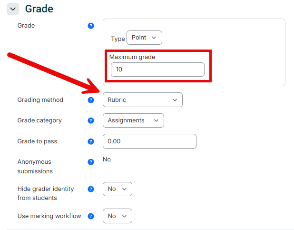Open the Grade category dropdown showing Assignments
Viewport: 294px width, 230px height.
133,120
